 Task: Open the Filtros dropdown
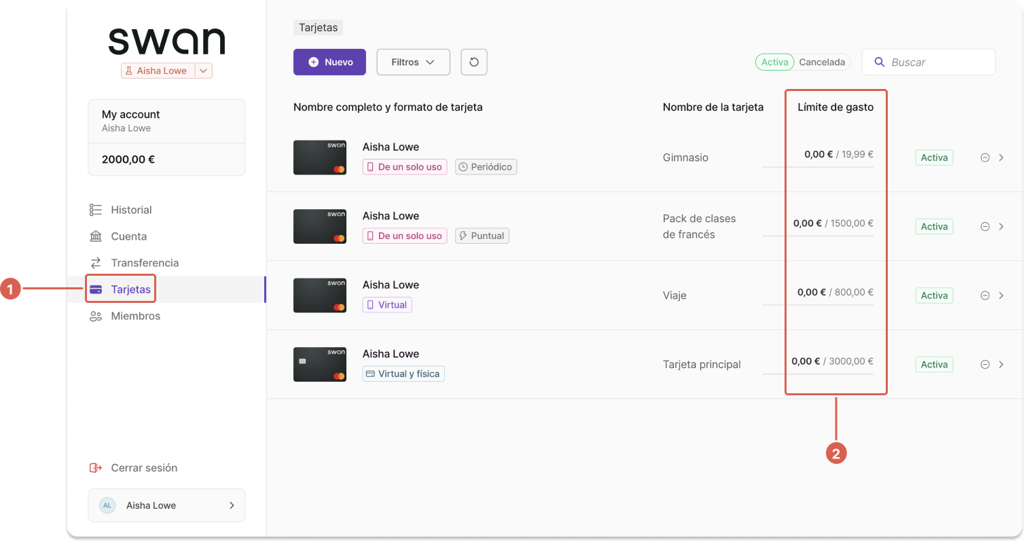413,62
